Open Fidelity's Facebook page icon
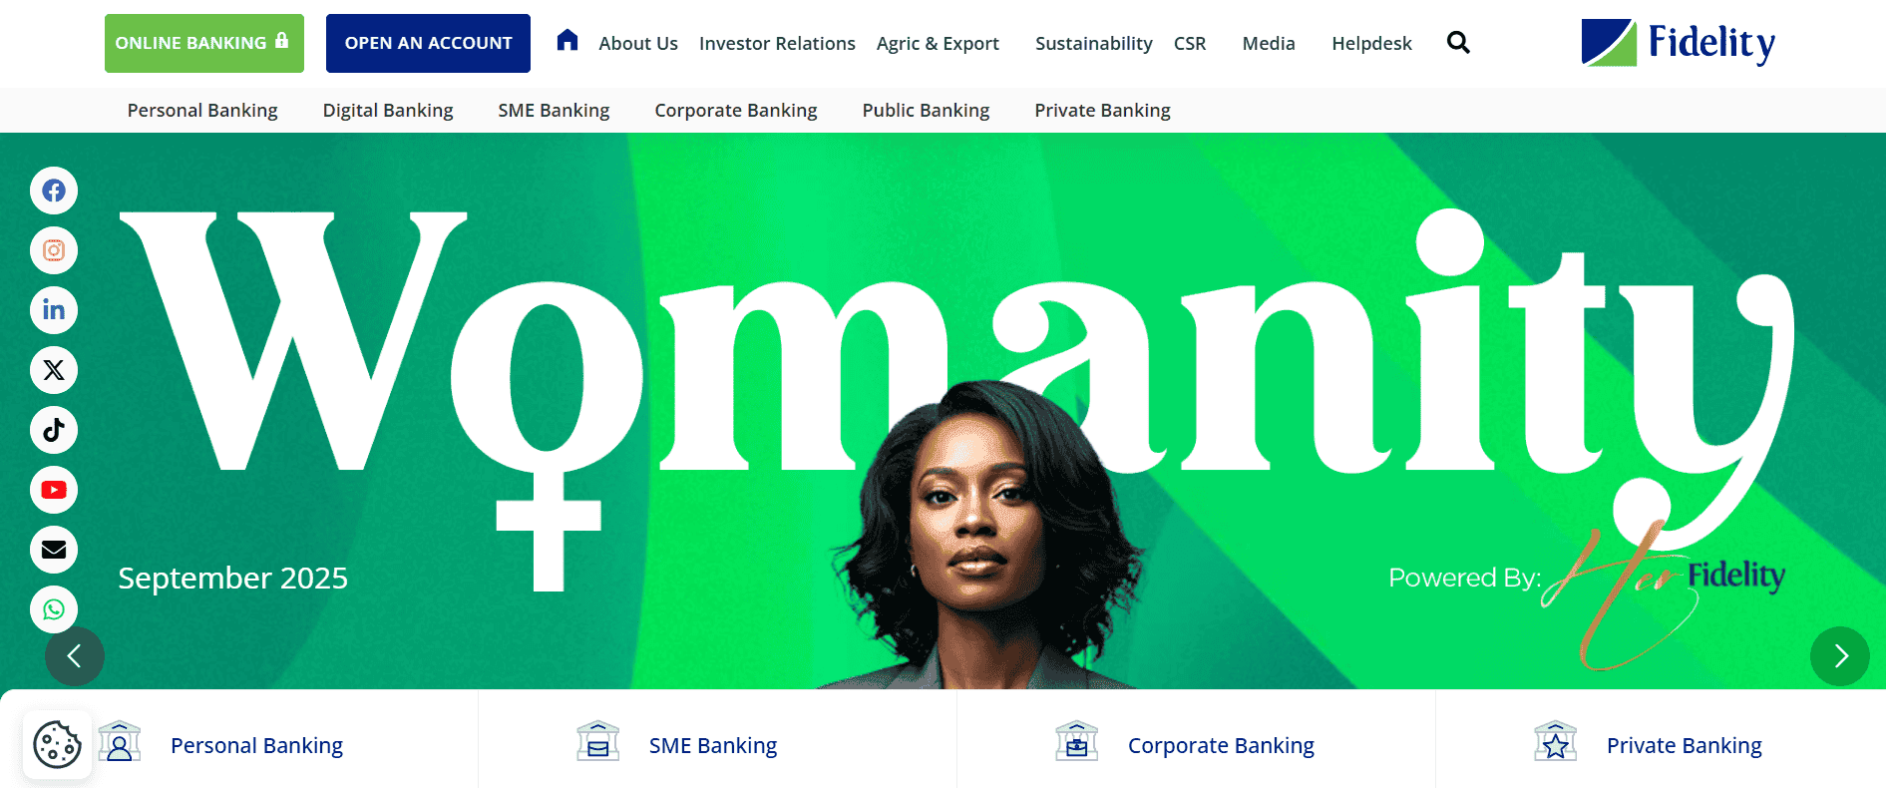Viewport: 1886px width, 788px height. (x=54, y=191)
